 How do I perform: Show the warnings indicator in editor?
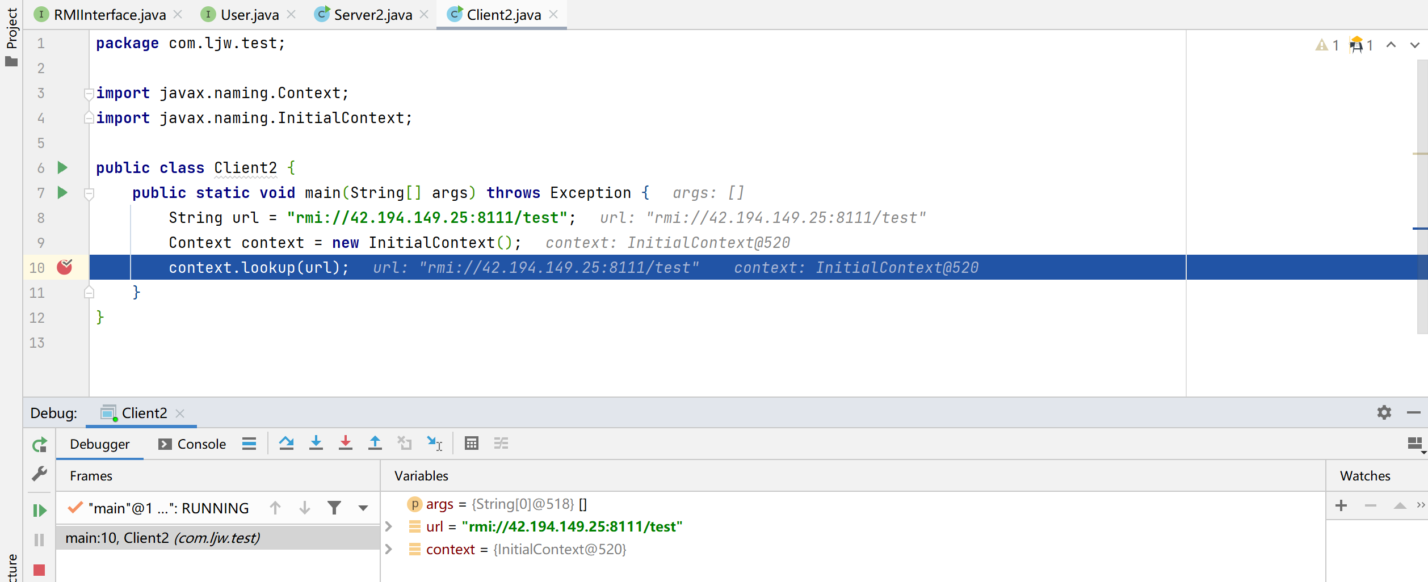click(x=1328, y=45)
